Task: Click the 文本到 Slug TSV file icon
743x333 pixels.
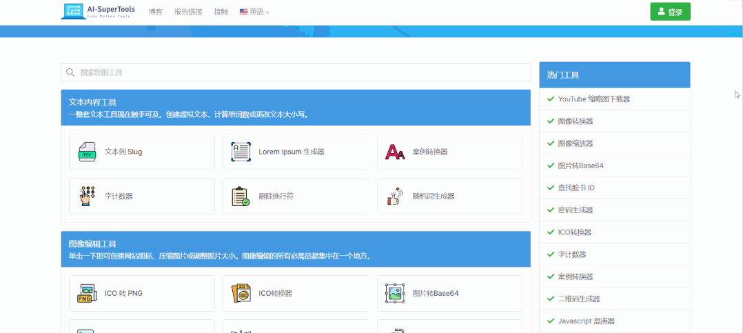Action: coord(87,152)
